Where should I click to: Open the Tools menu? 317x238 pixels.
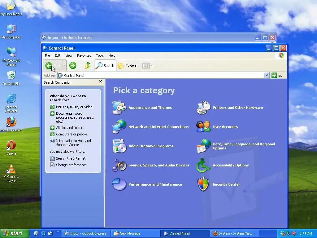100,55
